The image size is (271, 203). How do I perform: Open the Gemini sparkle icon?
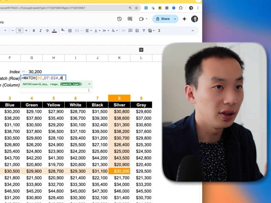point(184,19)
